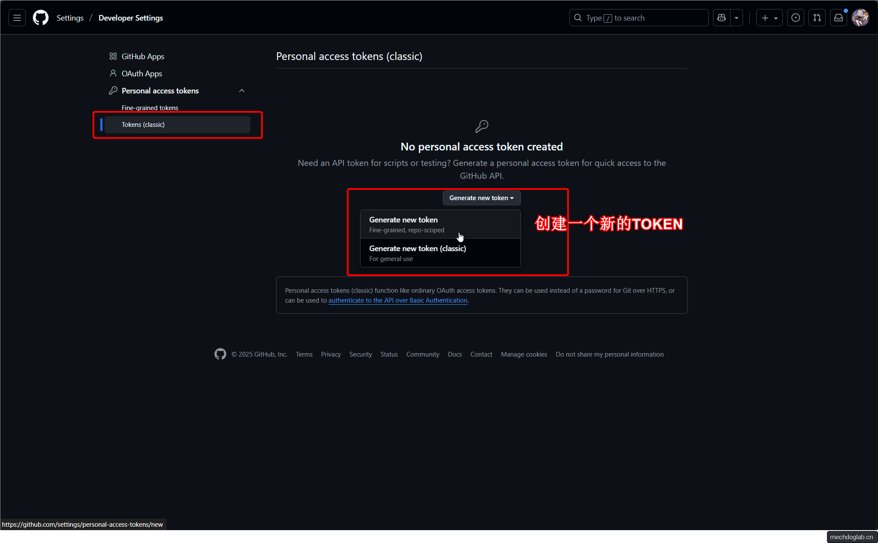Screen dimensions: 878x543
Task: Choose Generate new token fine-grained option
Action: click(x=440, y=224)
